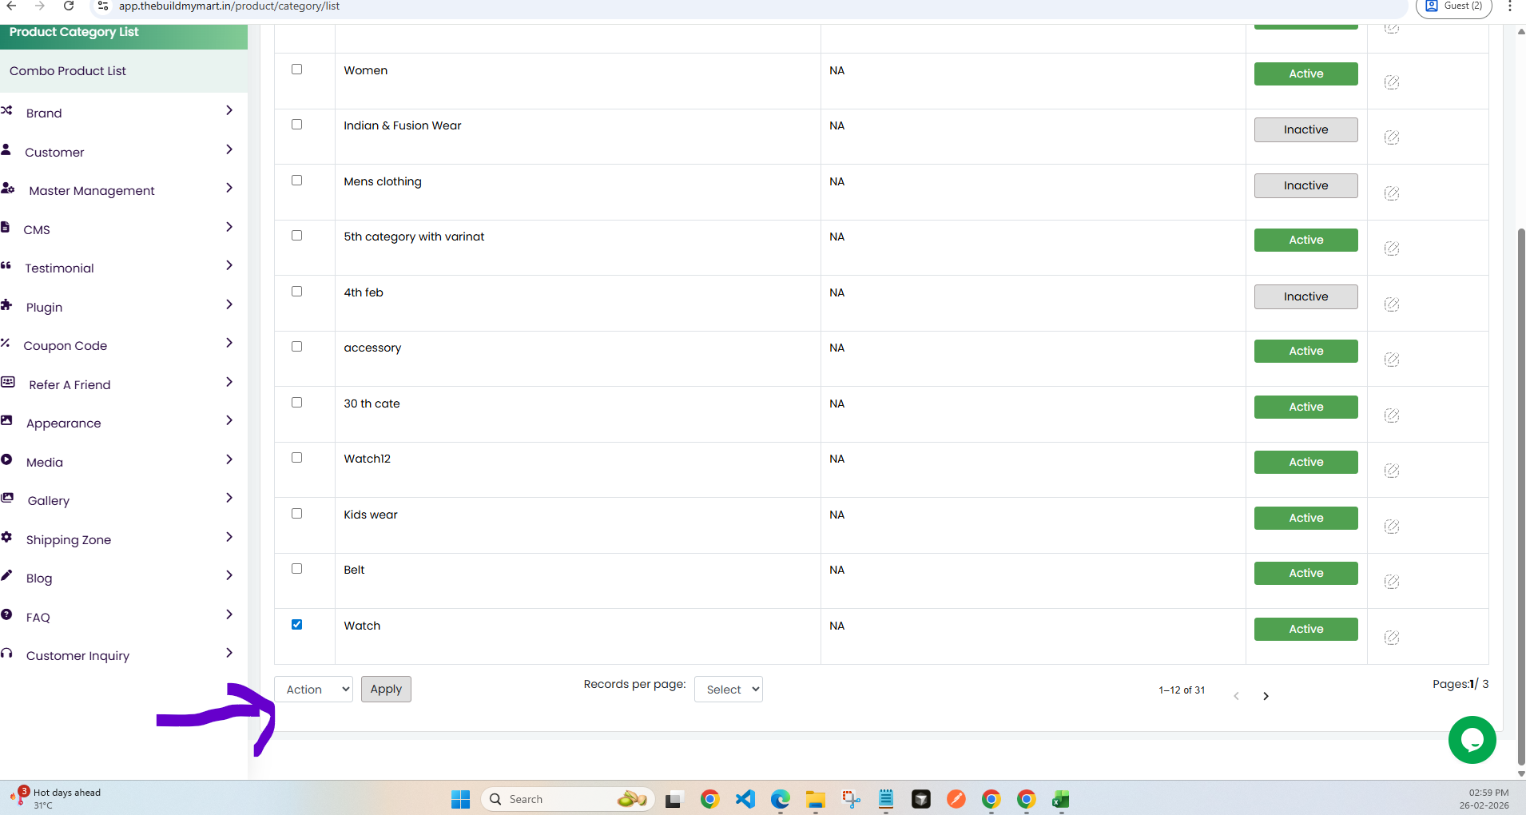Click the Apply button
This screenshot has width=1526, height=815.
tap(386, 690)
